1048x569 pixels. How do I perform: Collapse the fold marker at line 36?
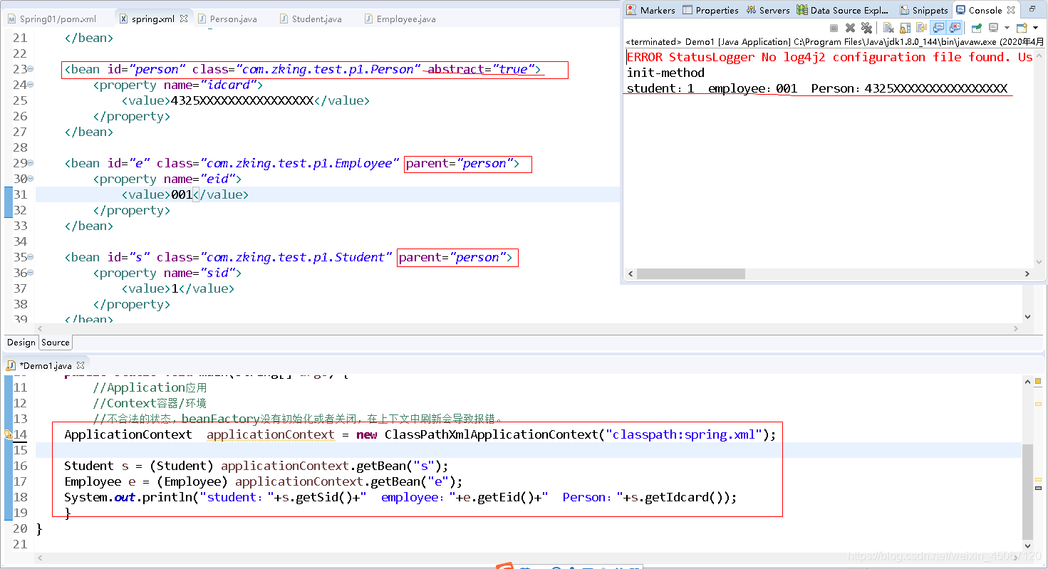[31, 273]
